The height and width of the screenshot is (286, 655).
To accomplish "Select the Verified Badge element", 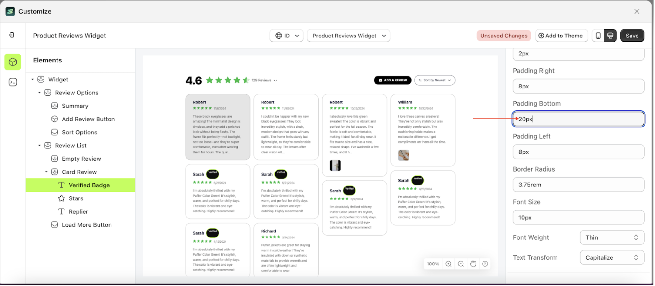I will (89, 185).
